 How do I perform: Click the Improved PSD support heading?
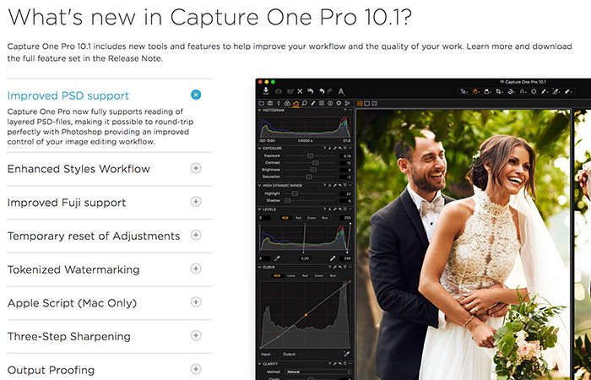(x=68, y=95)
